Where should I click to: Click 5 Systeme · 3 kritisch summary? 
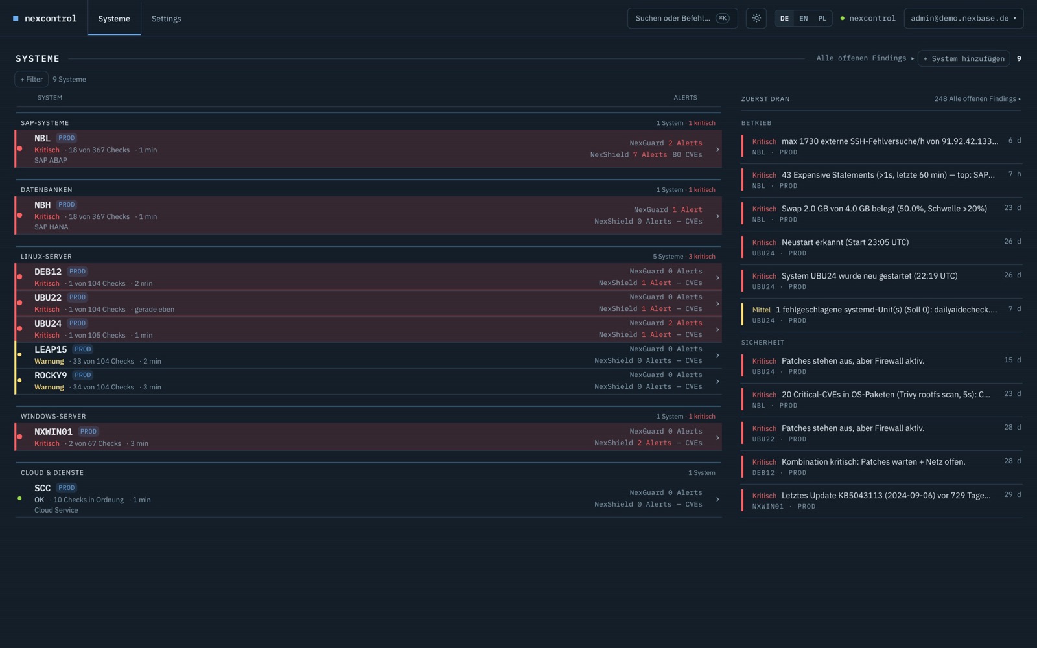coord(684,256)
